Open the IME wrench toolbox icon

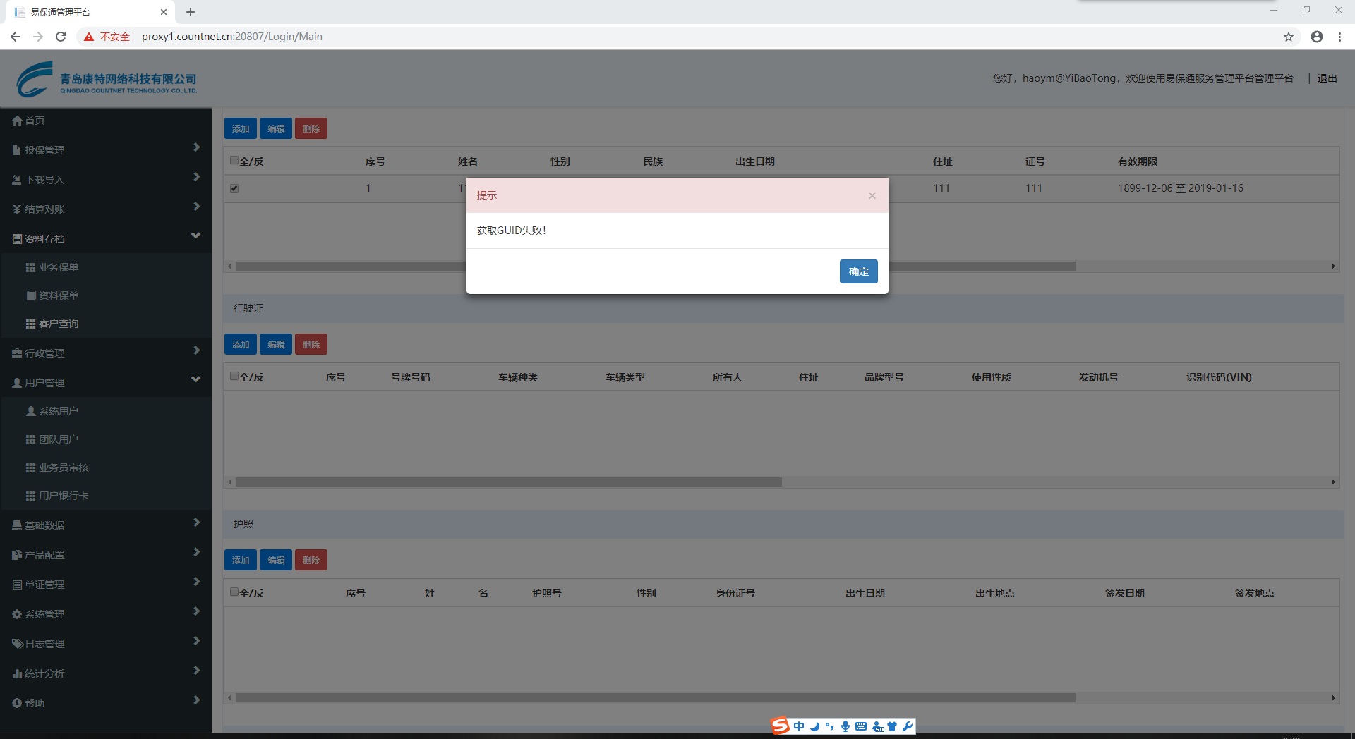pyautogui.click(x=908, y=726)
